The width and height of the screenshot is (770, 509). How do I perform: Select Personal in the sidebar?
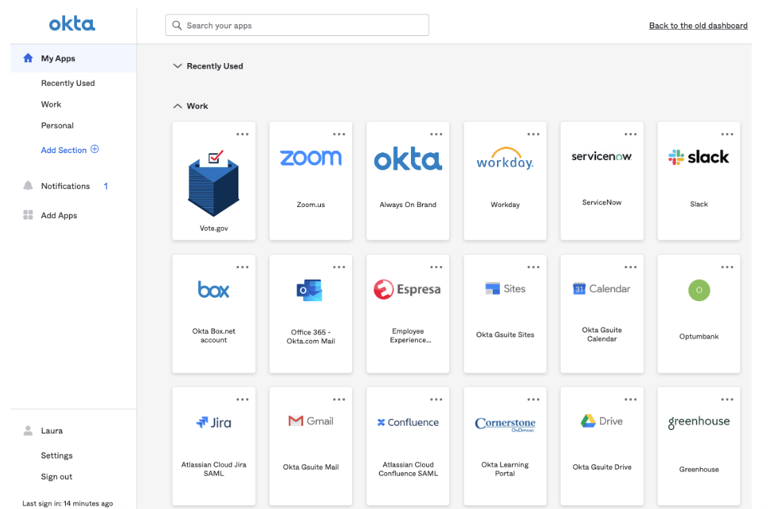(x=58, y=126)
